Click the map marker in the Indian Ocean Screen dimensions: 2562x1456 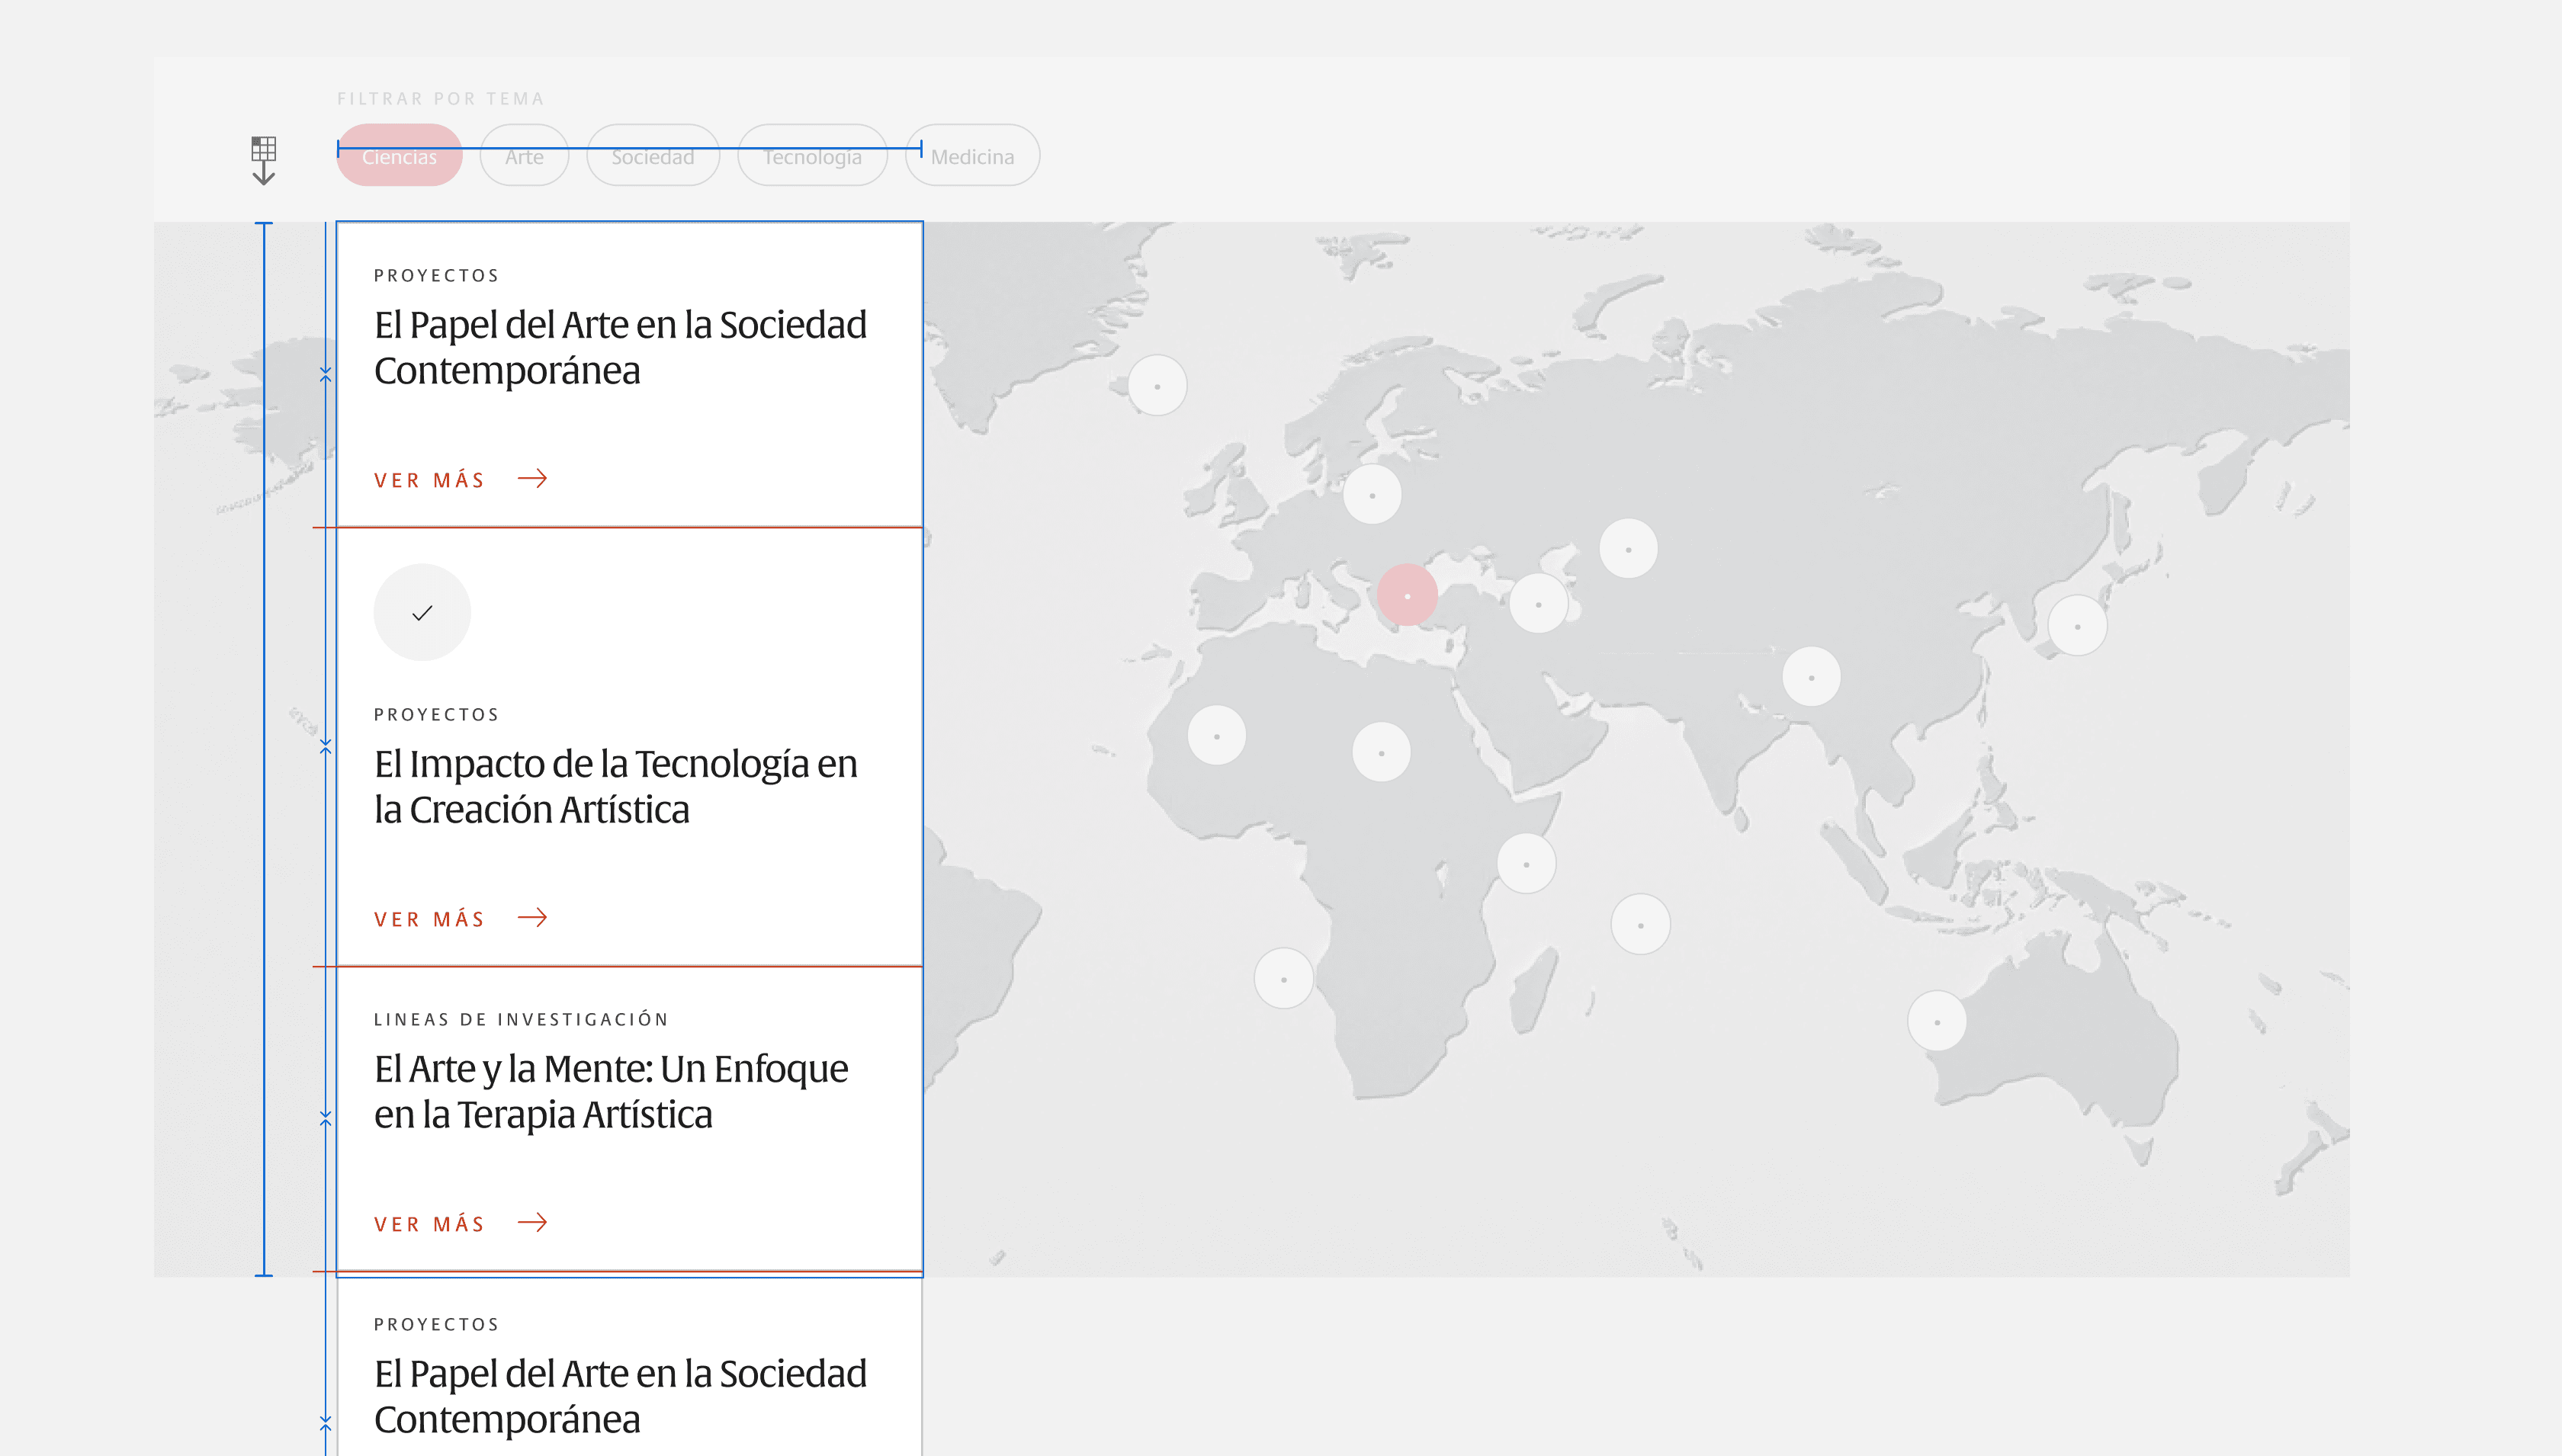(x=1640, y=924)
